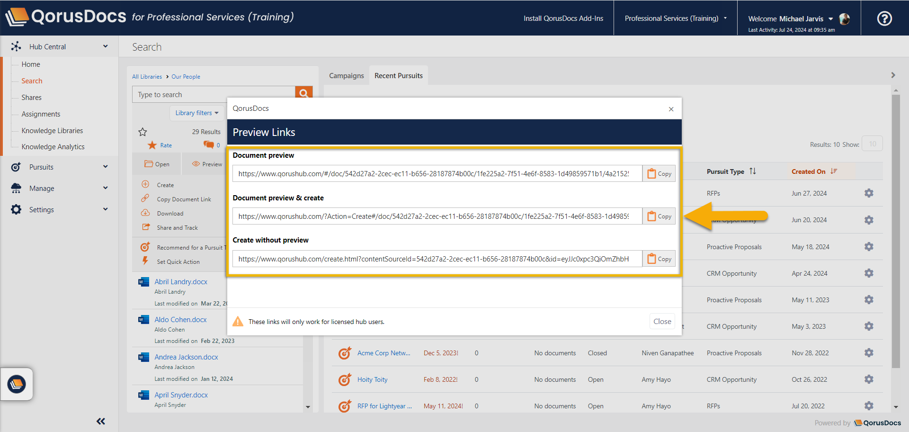Viewport: 909px width, 432px height.
Task: Expand the Hub Central menu
Action: coord(60,46)
